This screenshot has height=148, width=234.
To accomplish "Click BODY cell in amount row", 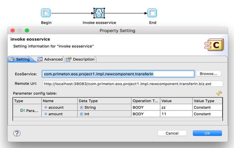I will [146, 114].
